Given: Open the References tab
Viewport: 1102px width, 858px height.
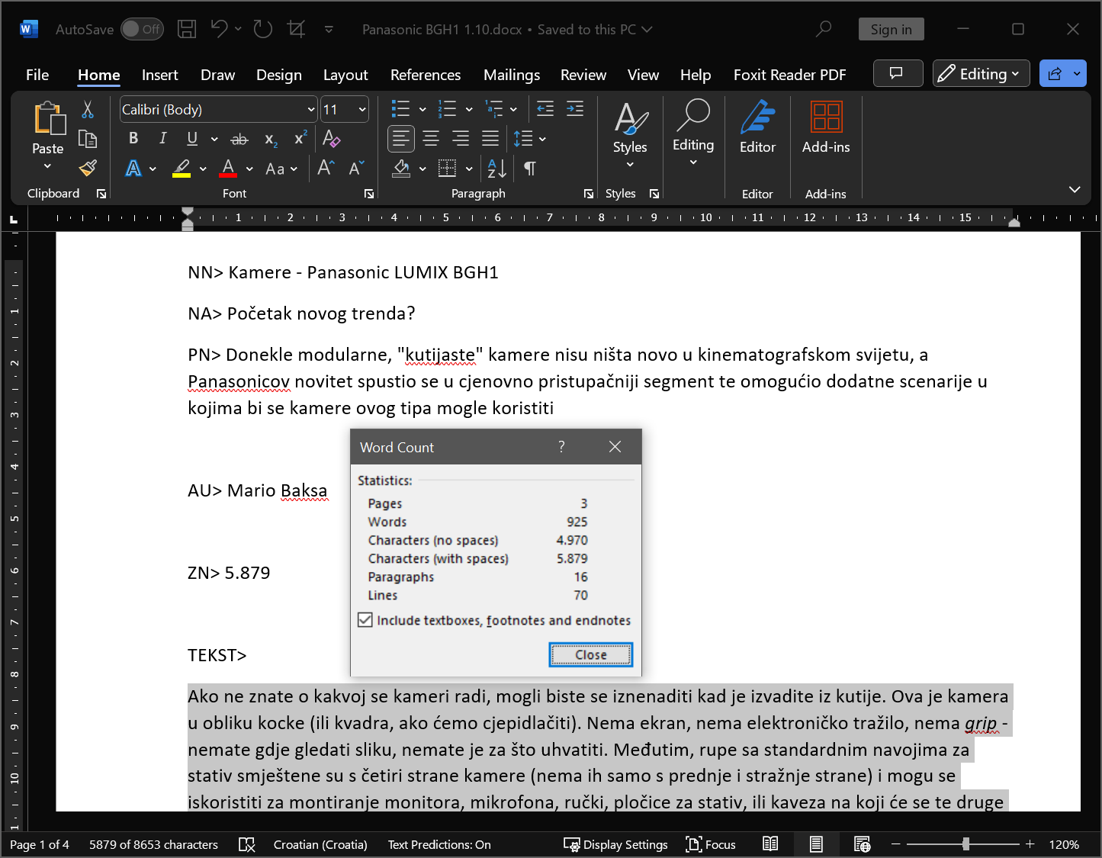Looking at the screenshot, I should [x=426, y=75].
